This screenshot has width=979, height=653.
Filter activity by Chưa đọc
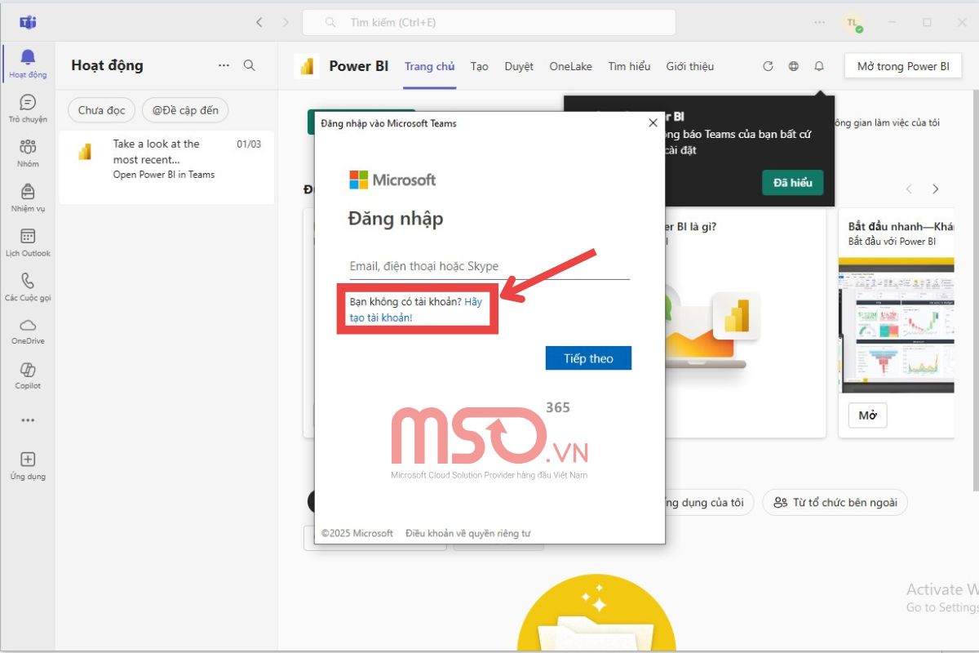pyautogui.click(x=102, y=109)
